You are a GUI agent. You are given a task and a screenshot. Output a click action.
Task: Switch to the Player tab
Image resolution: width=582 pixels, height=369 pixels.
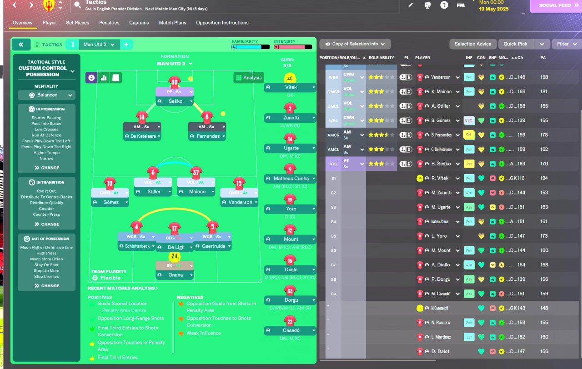pyautogui.click(x=50, y=23)
